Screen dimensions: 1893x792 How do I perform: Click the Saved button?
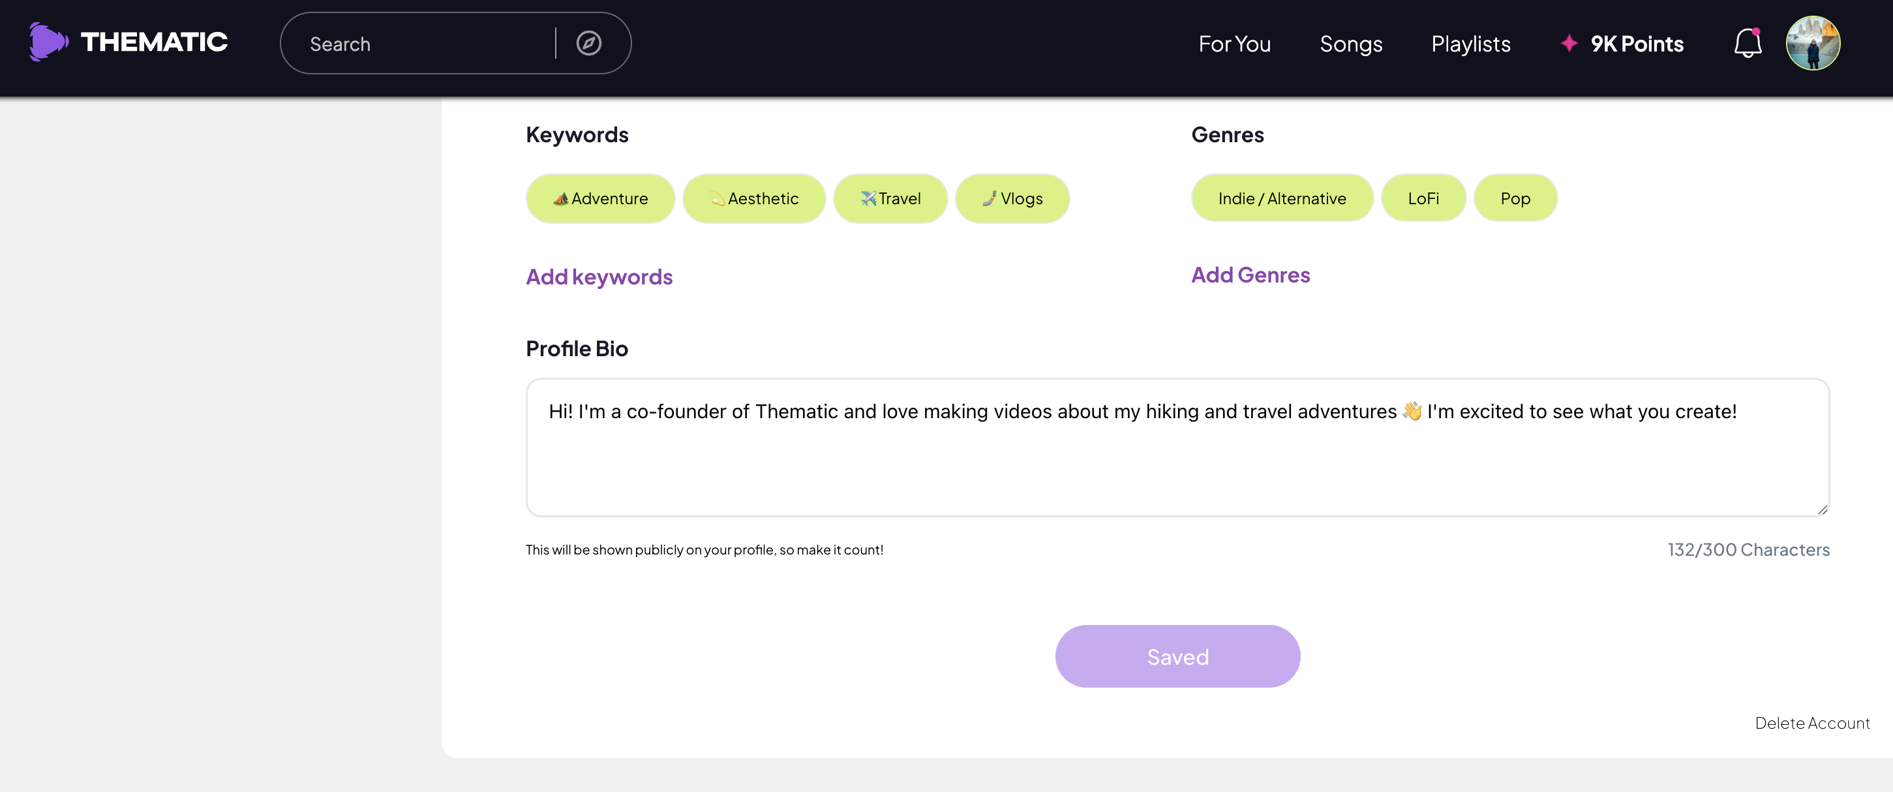tap(1177, 656)
